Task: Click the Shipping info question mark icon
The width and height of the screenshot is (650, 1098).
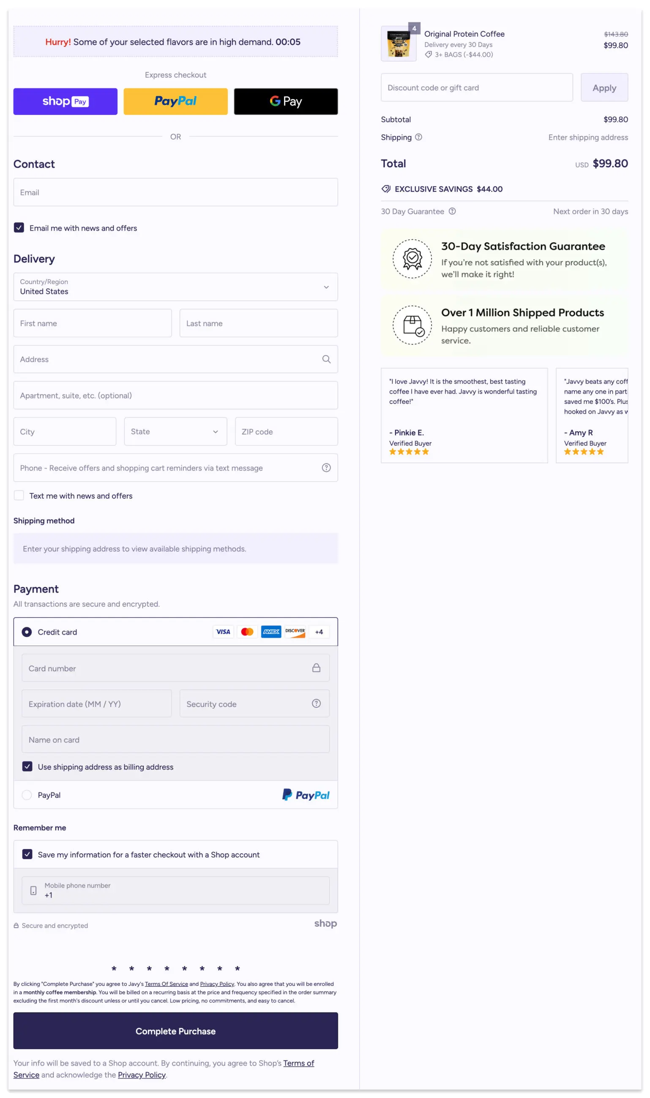Action: (419, 137)
